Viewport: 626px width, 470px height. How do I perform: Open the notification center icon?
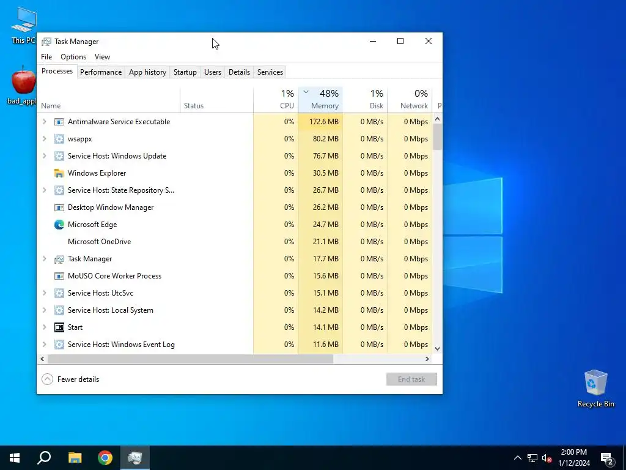point(607,458)
